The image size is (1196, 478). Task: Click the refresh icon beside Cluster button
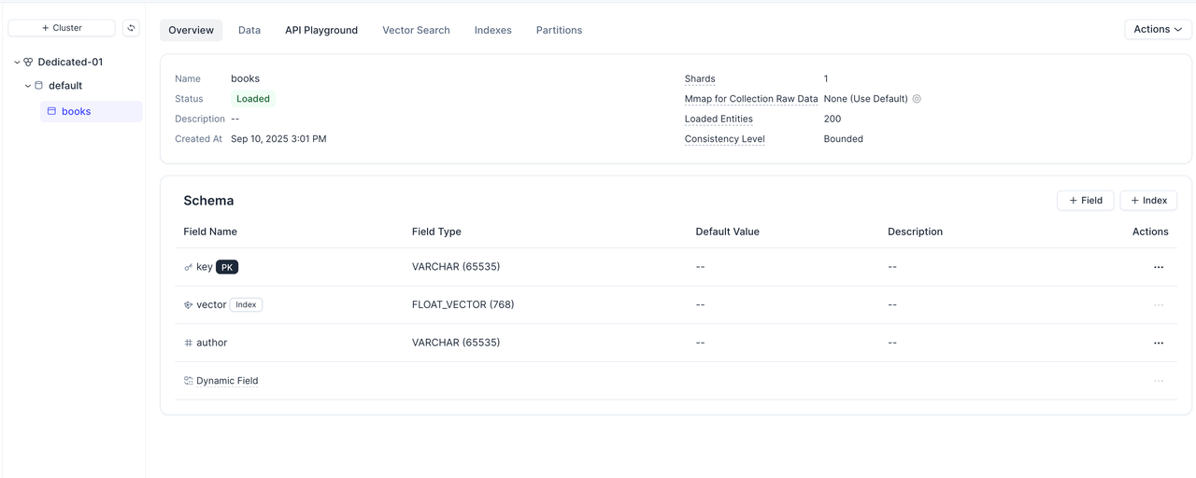(131, 28)
